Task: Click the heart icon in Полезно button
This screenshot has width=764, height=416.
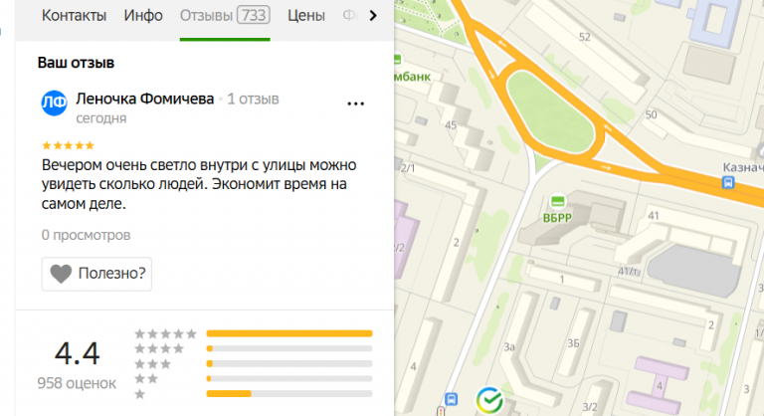Action: (61, 274)
